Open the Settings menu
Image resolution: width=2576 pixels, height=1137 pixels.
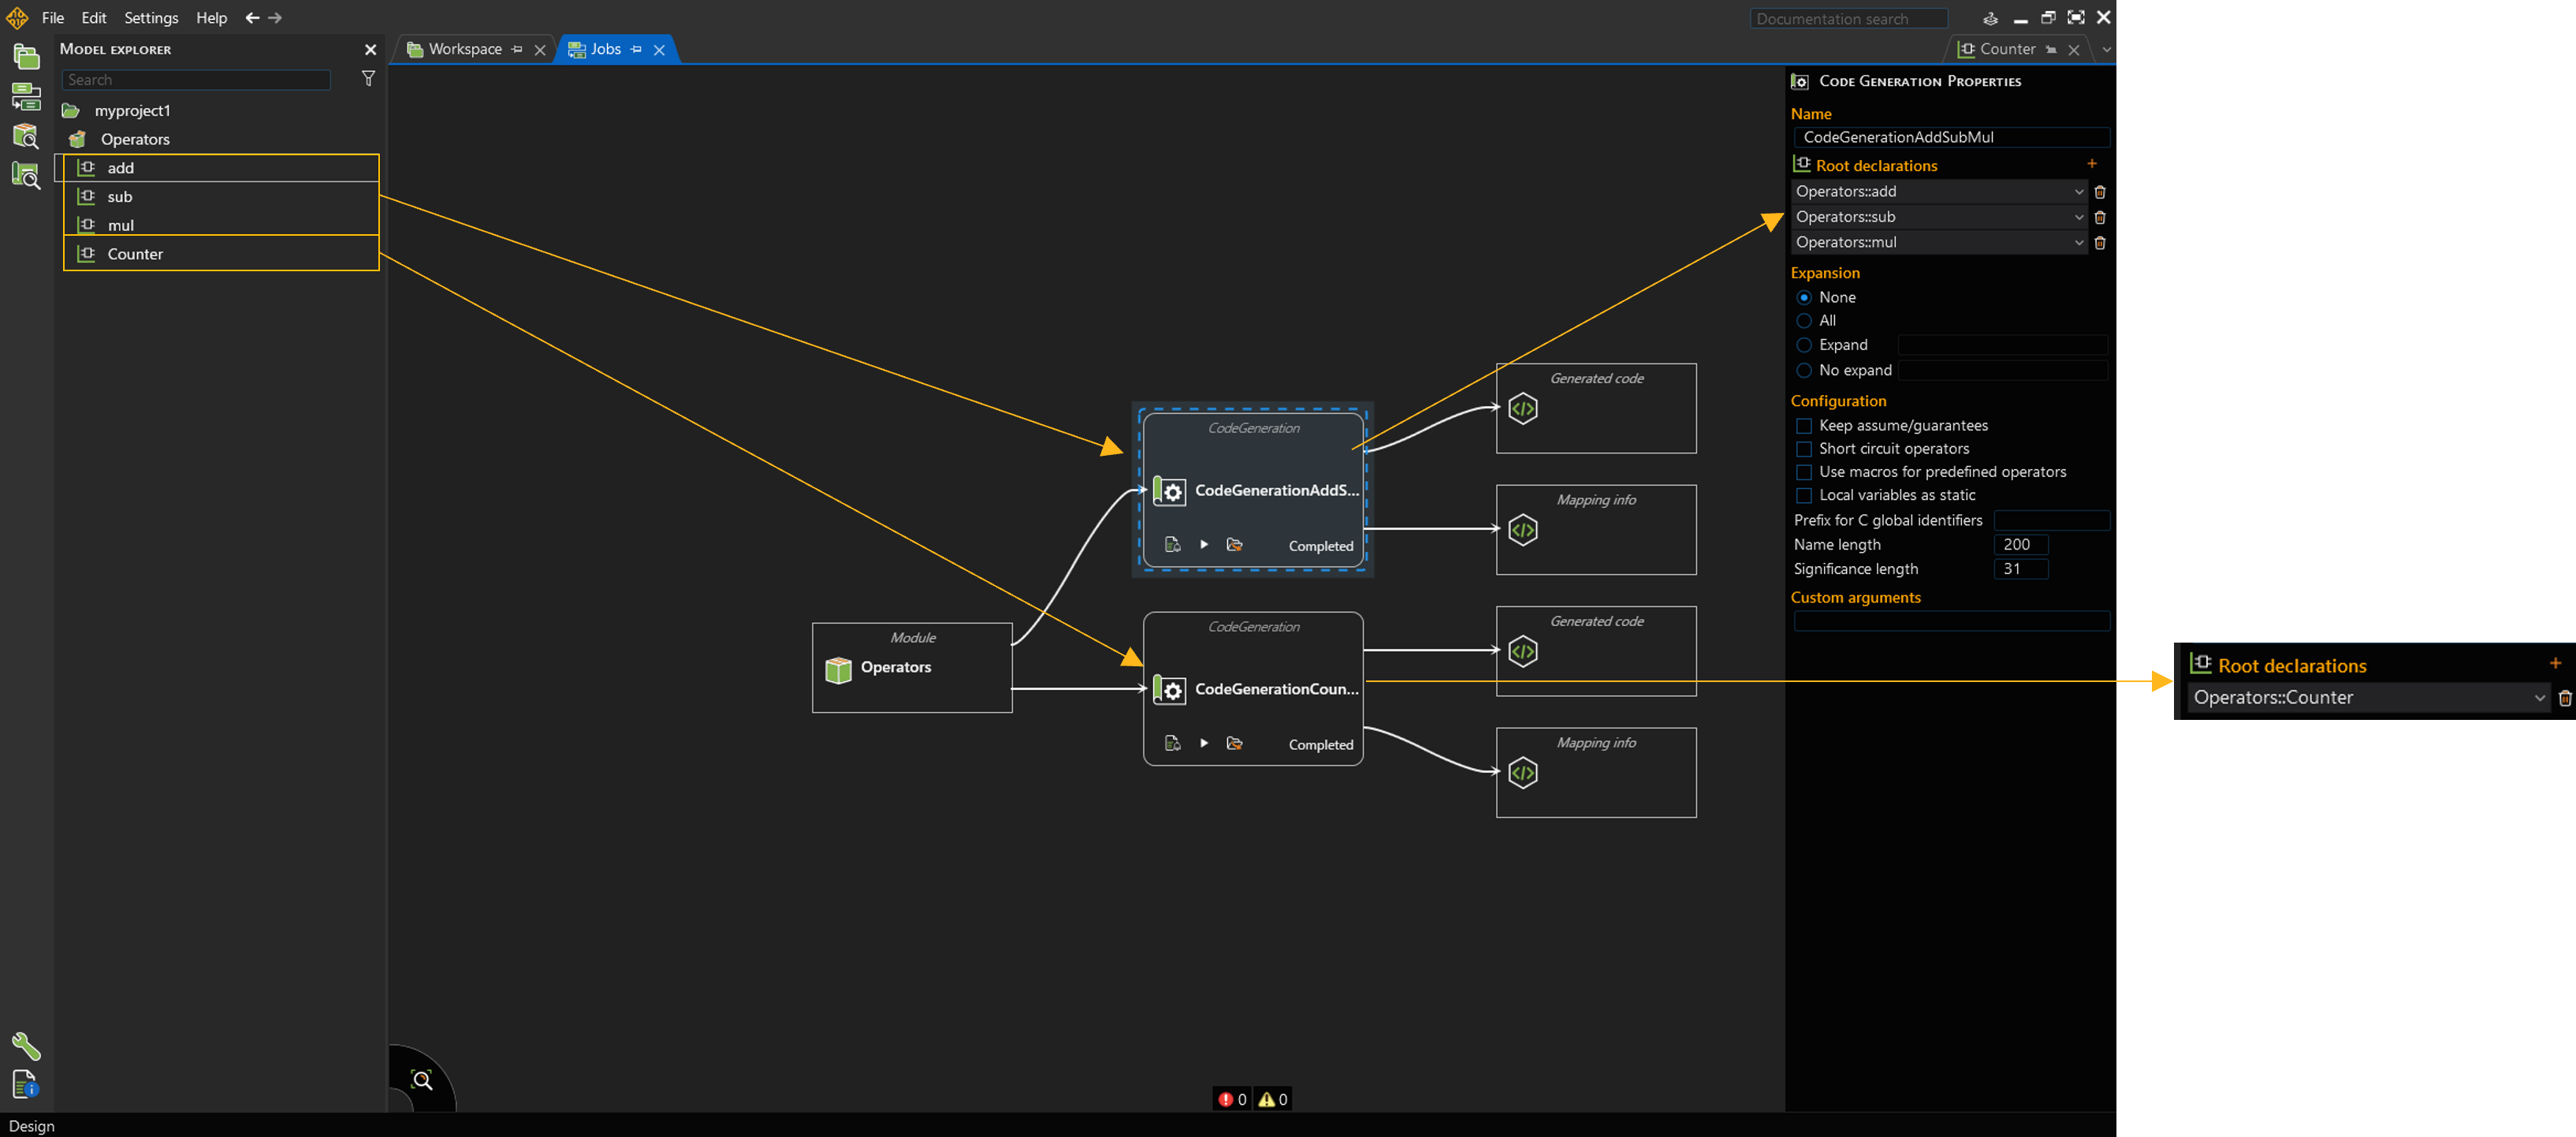tap(151, 18)
